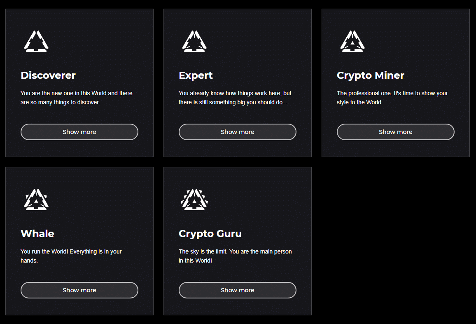The image size is (476, 324).
Task: Click the Crypto Guru tier icon
Action: (194, 200)
